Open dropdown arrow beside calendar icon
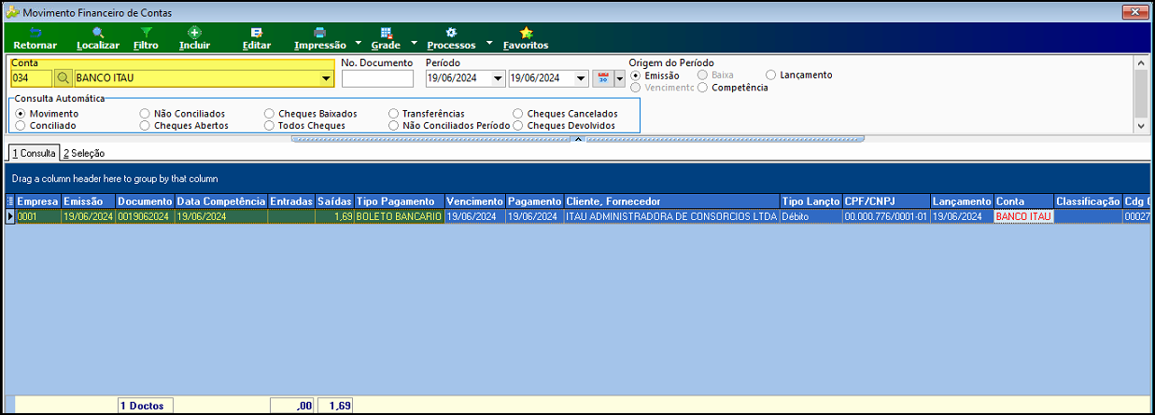Image resolution: width=1155 pixels, height=415 pixels. coord(618,78)
